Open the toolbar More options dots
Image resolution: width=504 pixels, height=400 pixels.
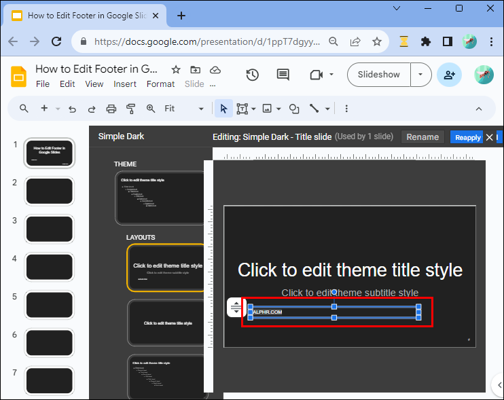click(x=346, y=109)
